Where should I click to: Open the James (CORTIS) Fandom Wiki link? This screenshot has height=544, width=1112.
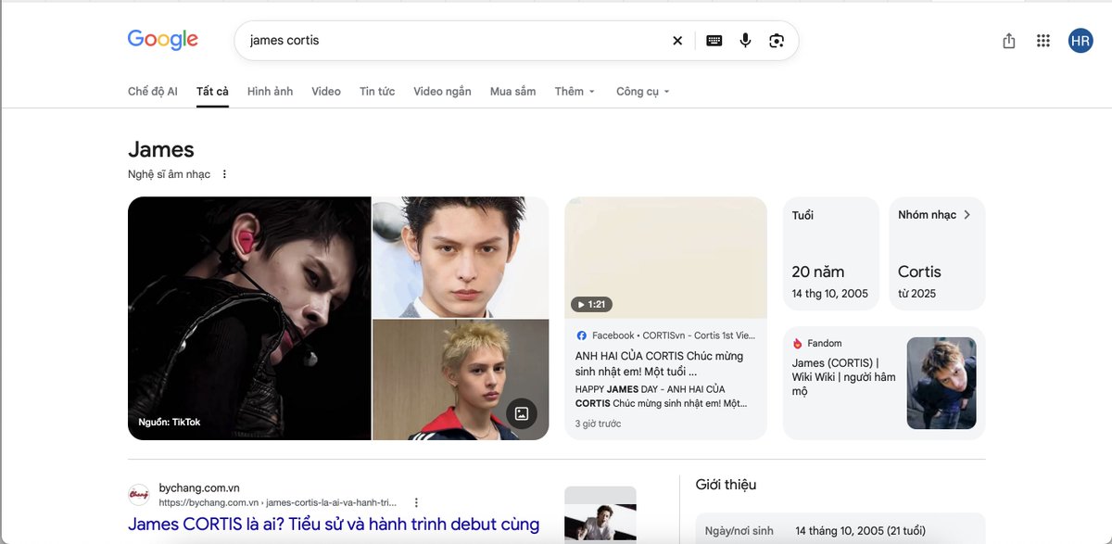click(843, 377)
